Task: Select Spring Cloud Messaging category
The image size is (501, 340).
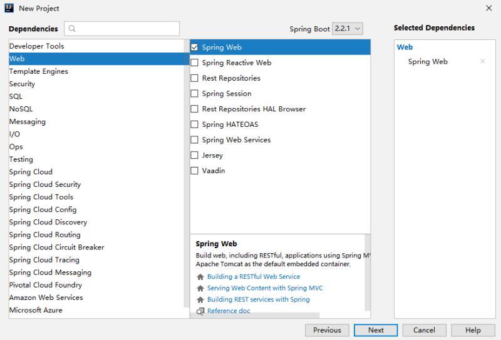Action: [x=96, y=272]
